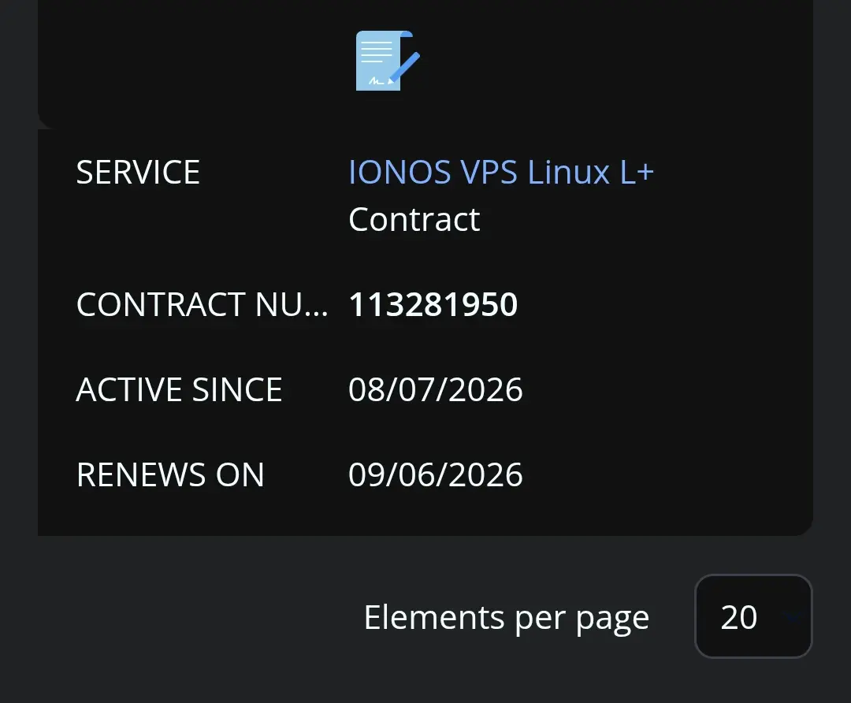The width and height of the screenshot is (851, 703).
Task: Select the value 20 in page size selector
Action: click(738, 617)
